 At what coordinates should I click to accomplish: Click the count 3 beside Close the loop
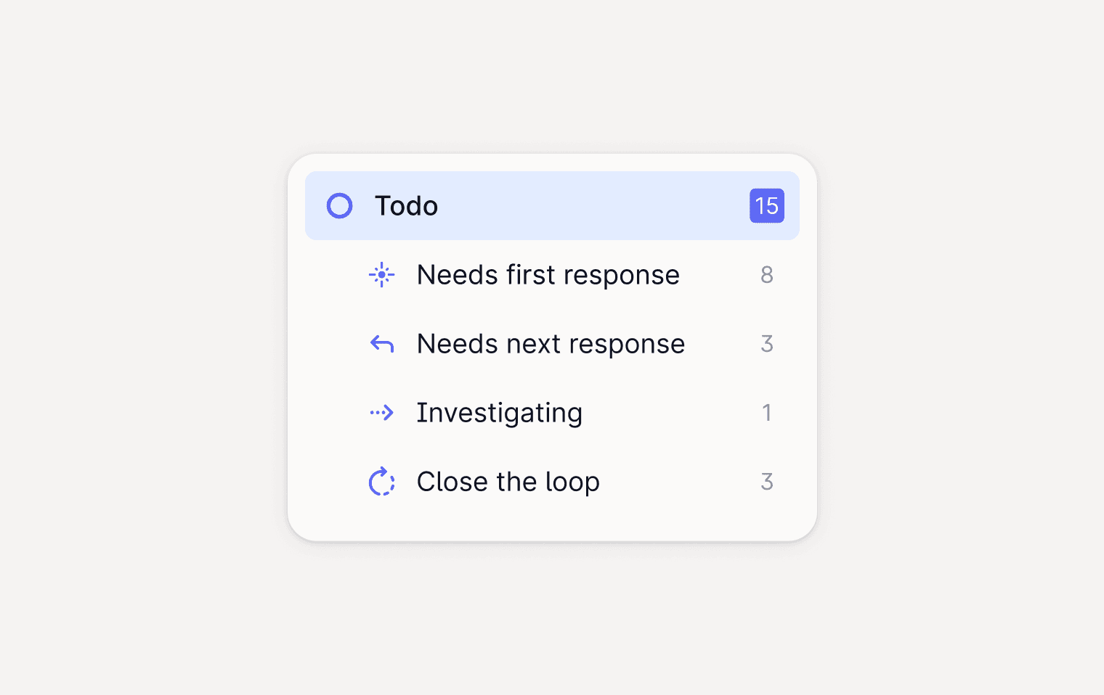point(766,482)
